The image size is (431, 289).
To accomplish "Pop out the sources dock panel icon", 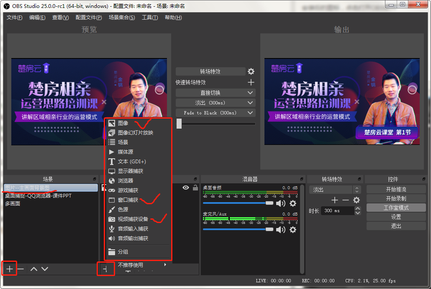I will pyautogui.click(x=195, y=179).
